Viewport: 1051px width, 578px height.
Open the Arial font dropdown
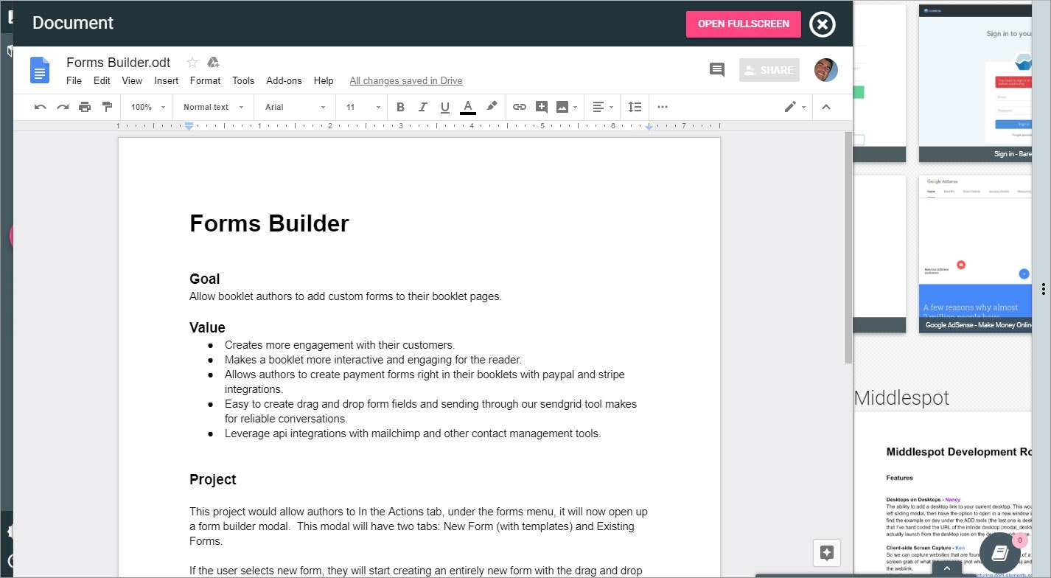[295, 107]
